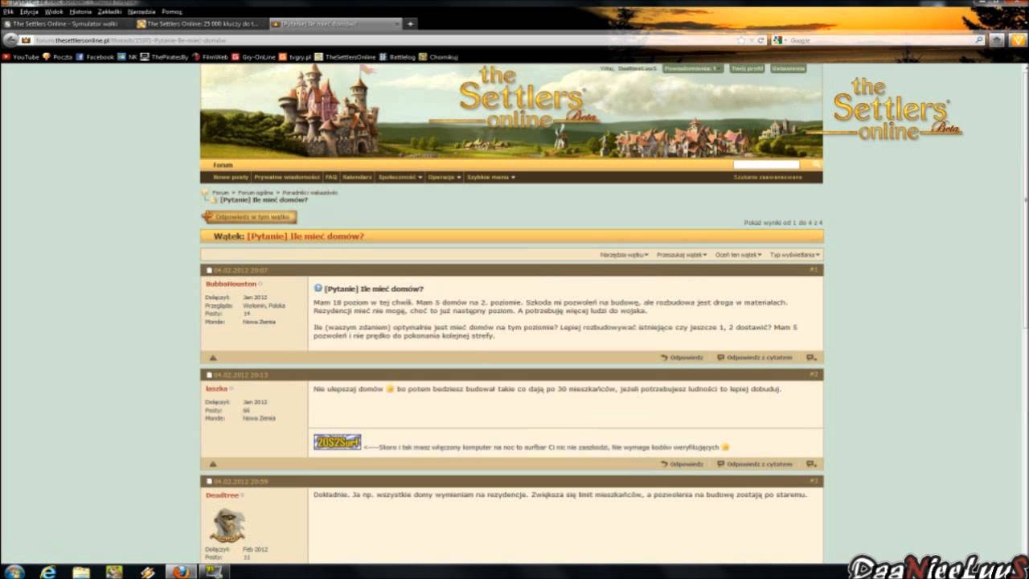The image size is (1029, 579).
Task: Open the Poczta bookmark
Action: (x=58, y=57)
